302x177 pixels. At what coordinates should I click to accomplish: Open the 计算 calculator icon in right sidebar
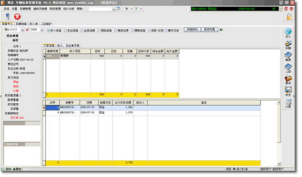pos(288,104)
